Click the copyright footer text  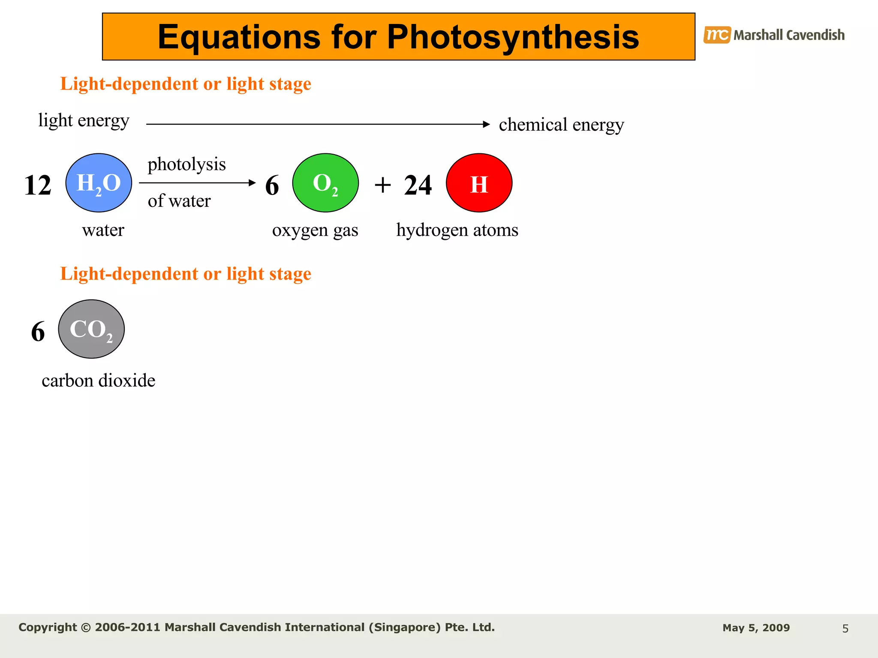pyautogui.click(x=256, y=627)
